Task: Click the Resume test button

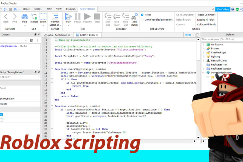Action: [x=87, y=17]
